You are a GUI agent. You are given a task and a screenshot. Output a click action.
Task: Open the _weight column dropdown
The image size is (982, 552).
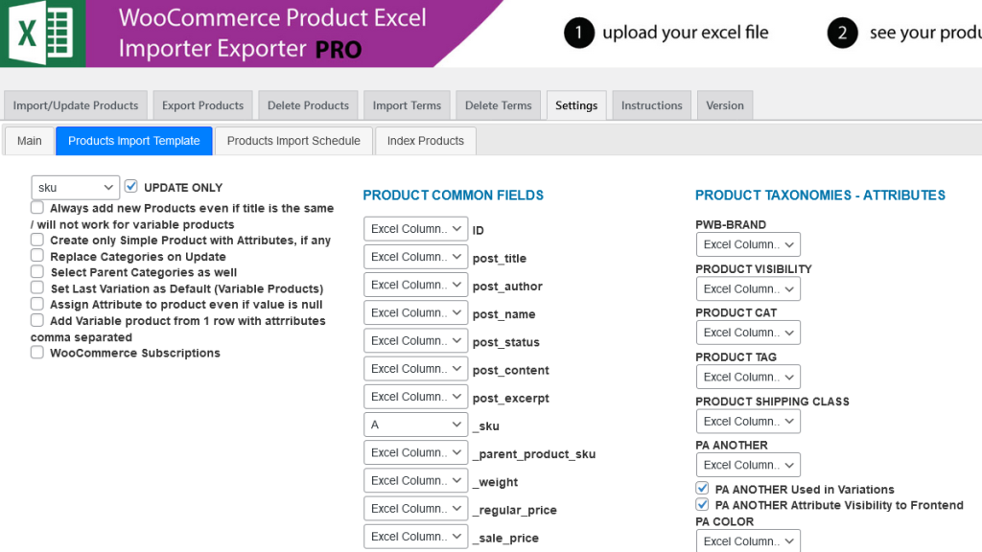[416, 481]
